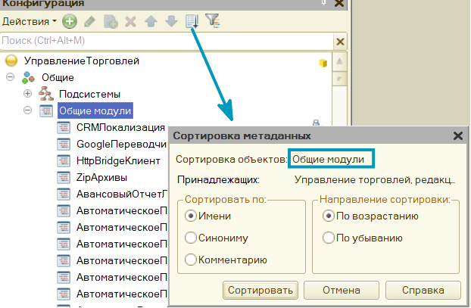The image size is (471, 308).
Task: Click the Отмена button
Action: pos(342,290)
